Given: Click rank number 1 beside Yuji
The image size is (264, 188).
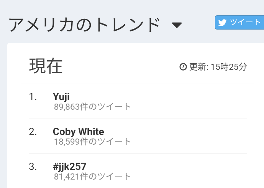Looking at the screenshot, I should (33, 97).
